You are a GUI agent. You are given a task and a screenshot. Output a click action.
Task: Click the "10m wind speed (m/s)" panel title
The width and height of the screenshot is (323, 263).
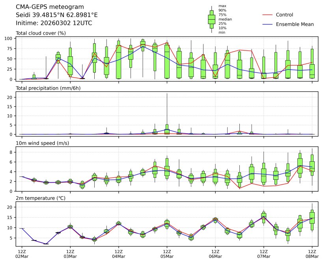(x=42, y=143)
